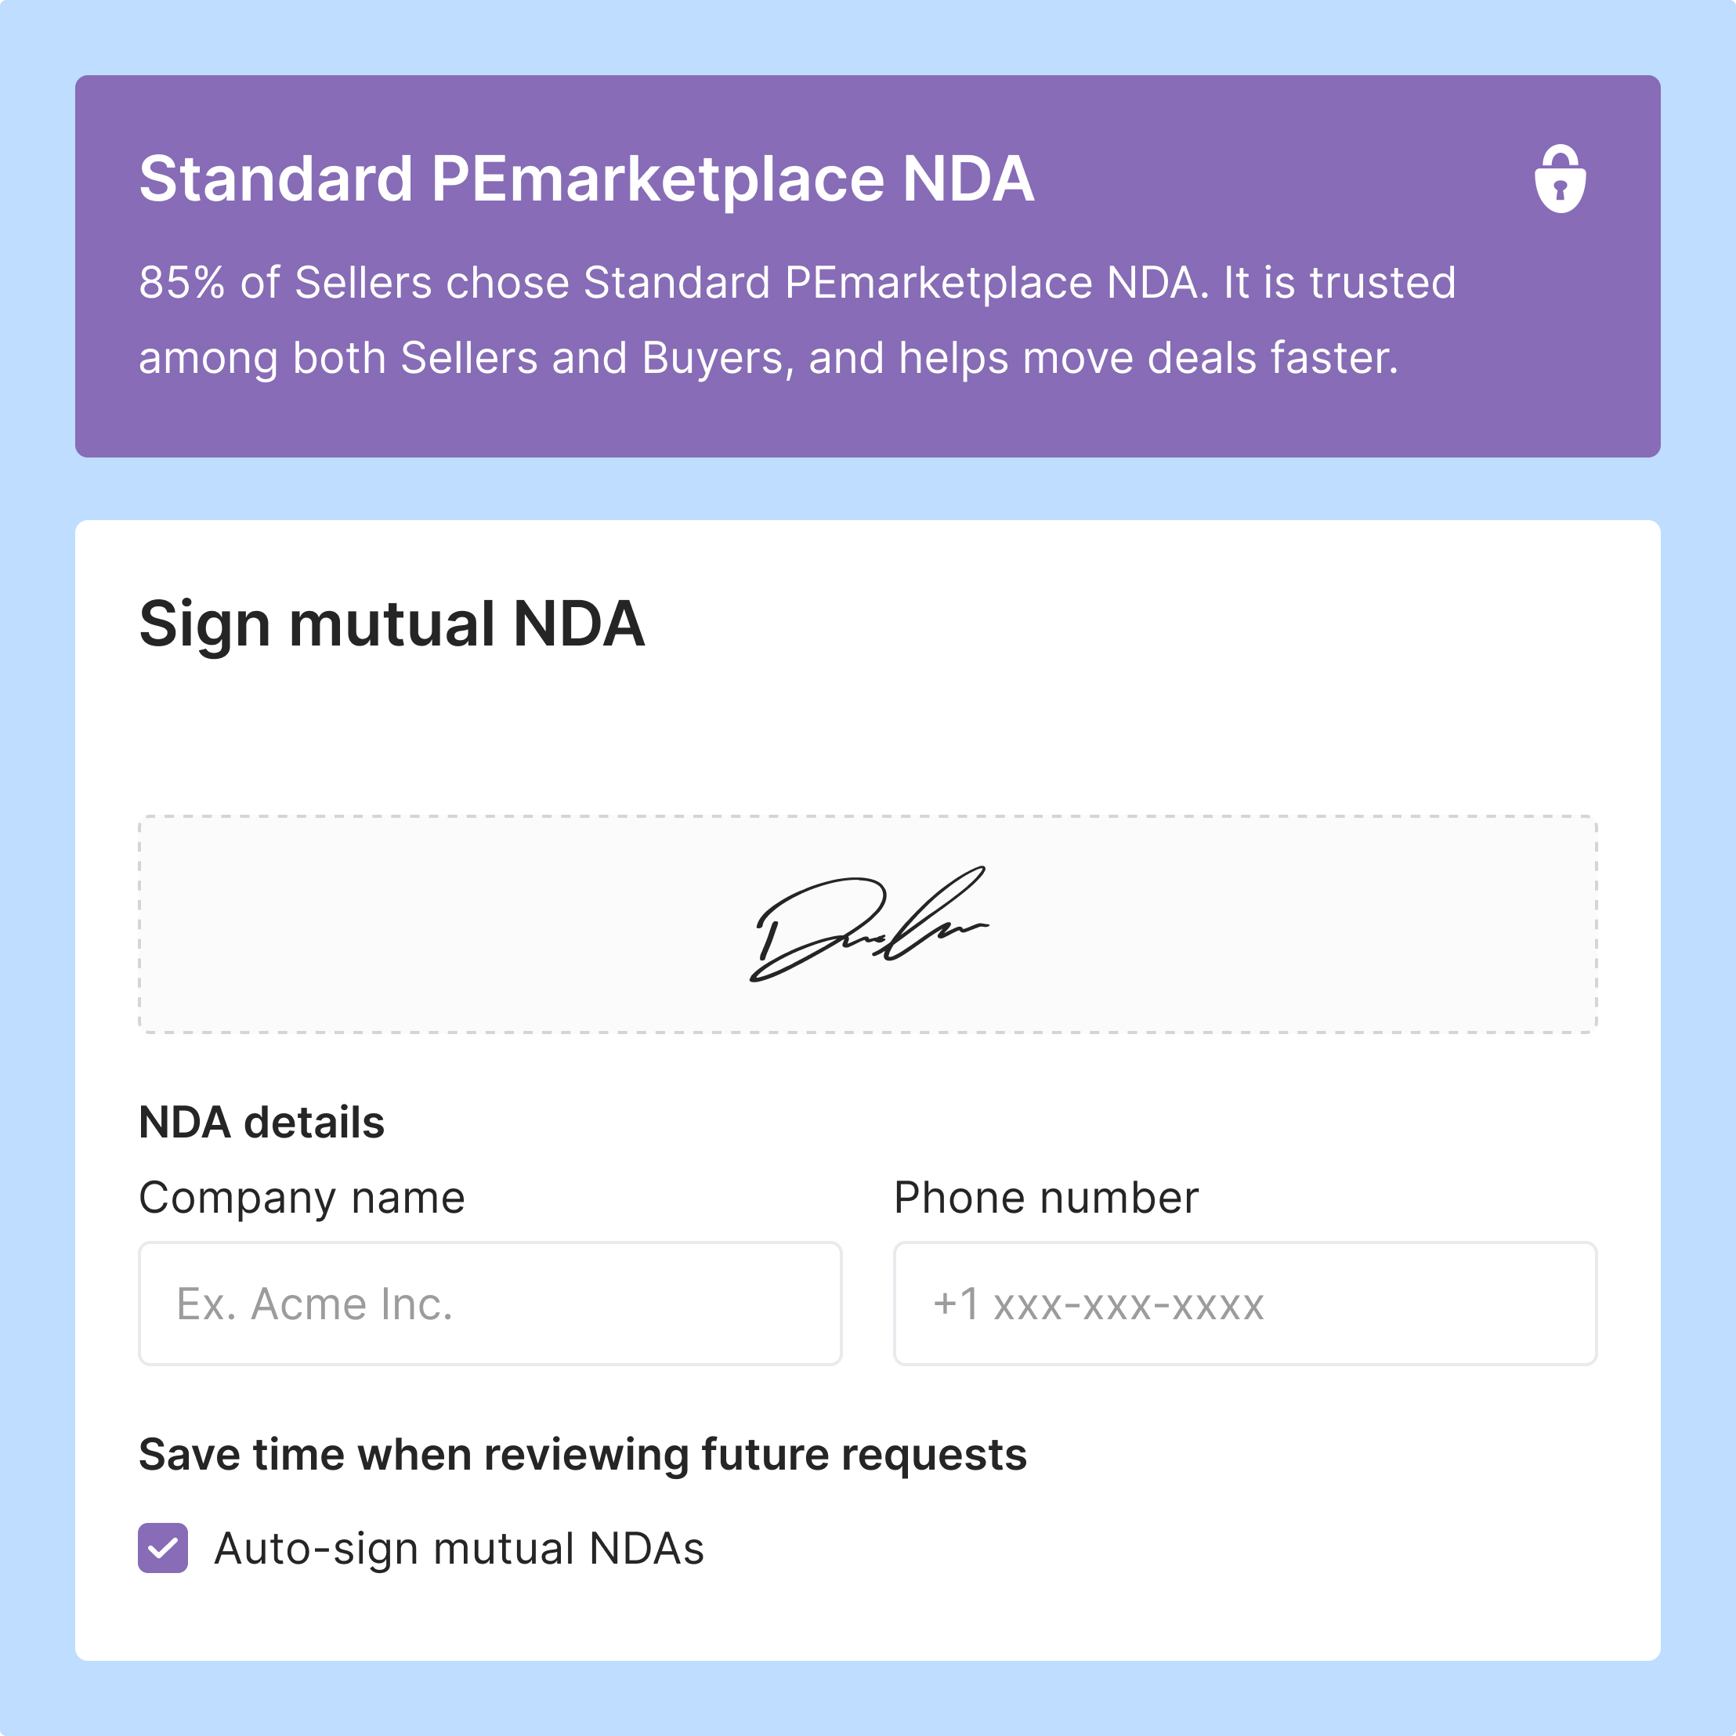This screenshot has height=1736, width=1736.
Task: Click "Save time when reviewing future requests" heading
Action: tap(582, 1454)
